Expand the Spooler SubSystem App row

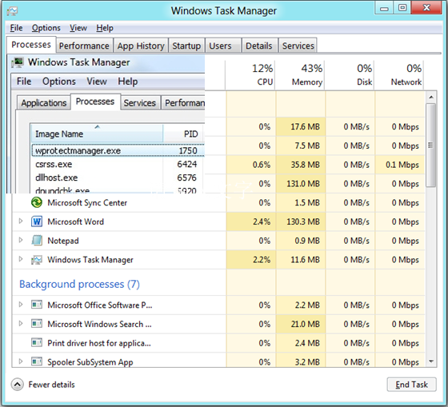pos(21,361)
